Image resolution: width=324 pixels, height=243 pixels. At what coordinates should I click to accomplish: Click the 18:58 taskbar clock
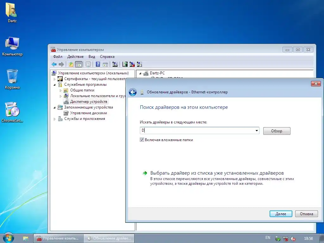[x=308, y=239]
